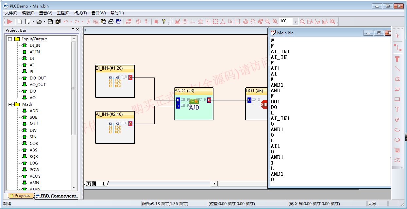
Task: Click the red Run play button
Action: coord(9,22)
